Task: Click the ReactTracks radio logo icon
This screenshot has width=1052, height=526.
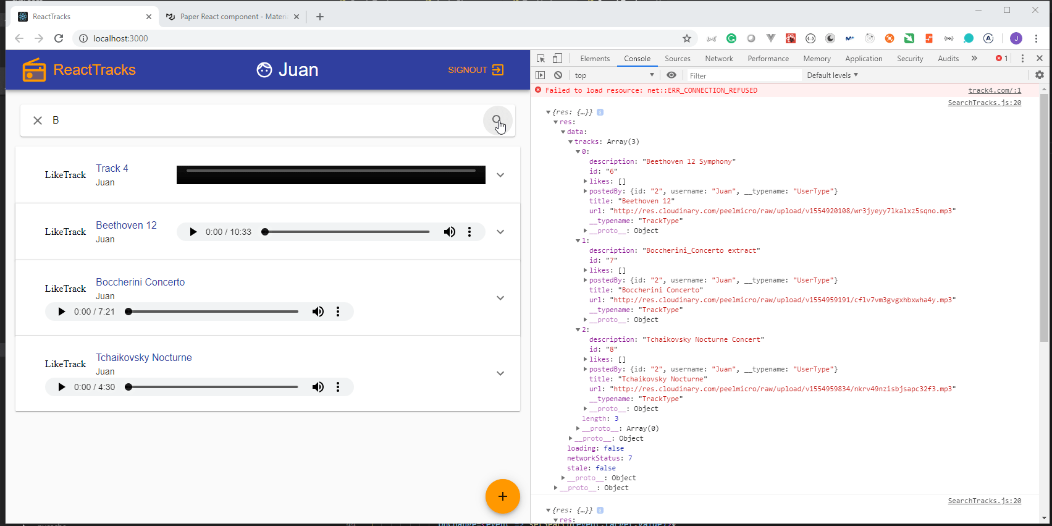Action: coord(34,70)
